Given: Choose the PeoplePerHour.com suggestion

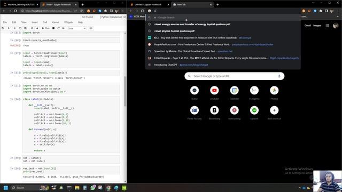Looking at the screenshot, I should (223, 44).
